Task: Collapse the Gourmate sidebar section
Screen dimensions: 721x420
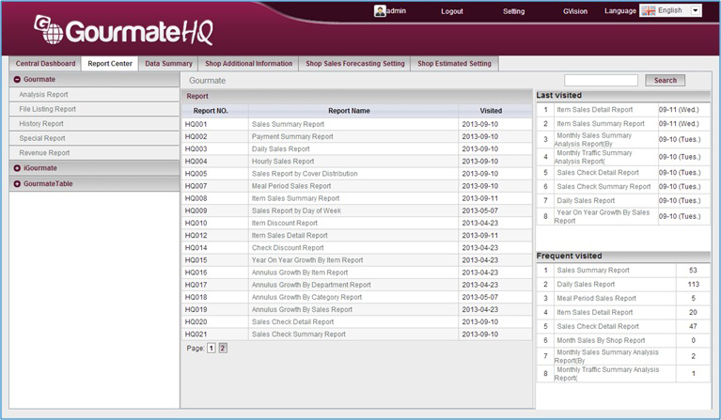Action: pyautogui.click(x=17, y=80)
